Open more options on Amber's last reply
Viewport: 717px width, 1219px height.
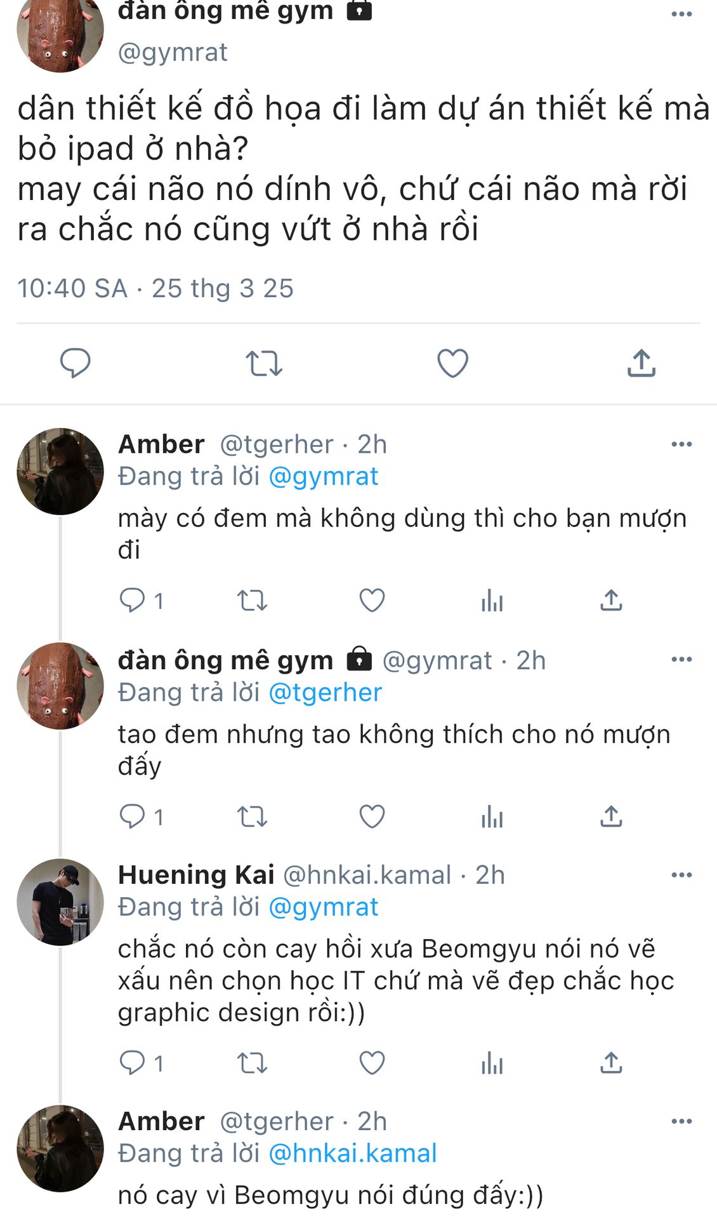[x=681, y=1121]
